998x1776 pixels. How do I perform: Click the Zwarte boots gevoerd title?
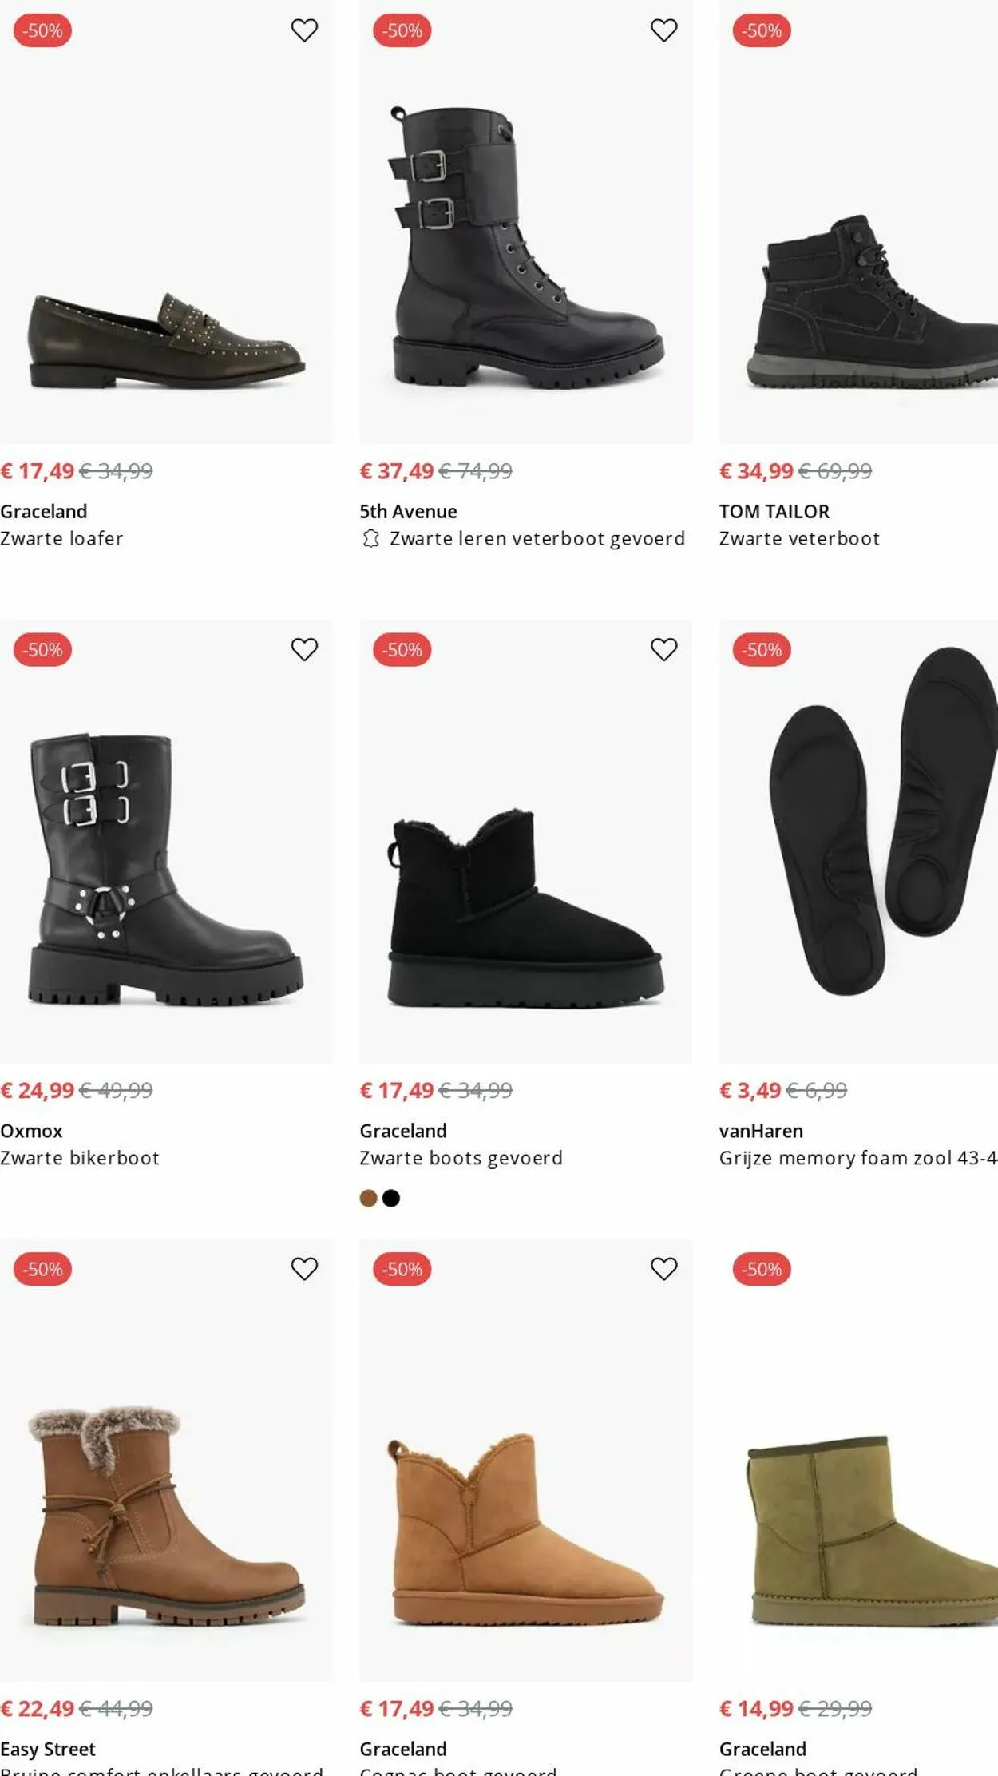[461, 1158]
